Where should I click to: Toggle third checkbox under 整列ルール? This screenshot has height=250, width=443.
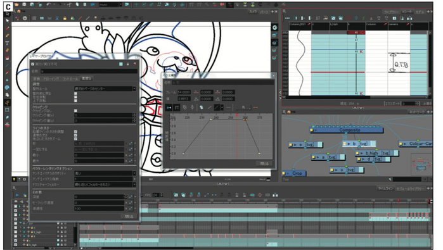75,101
